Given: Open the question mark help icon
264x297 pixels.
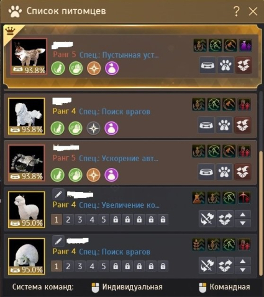Looking at the screenshot, I should 236,11.
